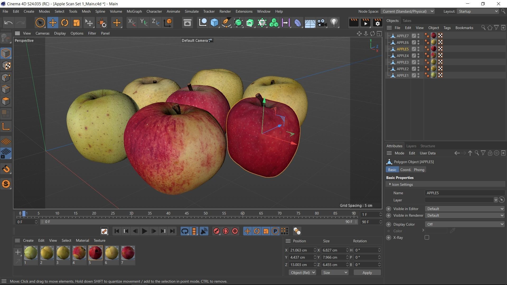
Task: Toggle Autokeying button
Action: [226, 231]
